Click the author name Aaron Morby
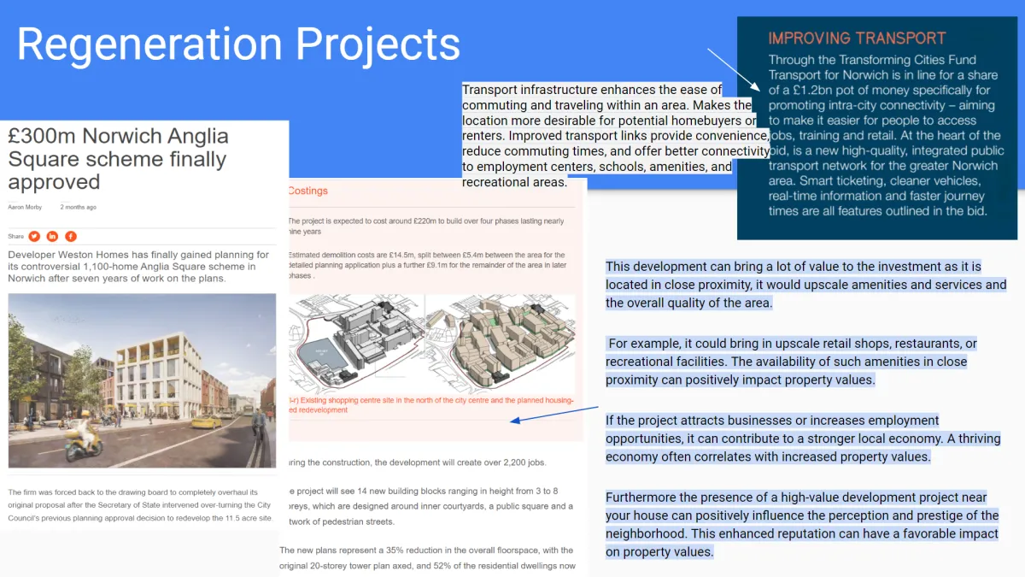The width and height of the screenshot is (1025, 577). [x=23, y=208]
